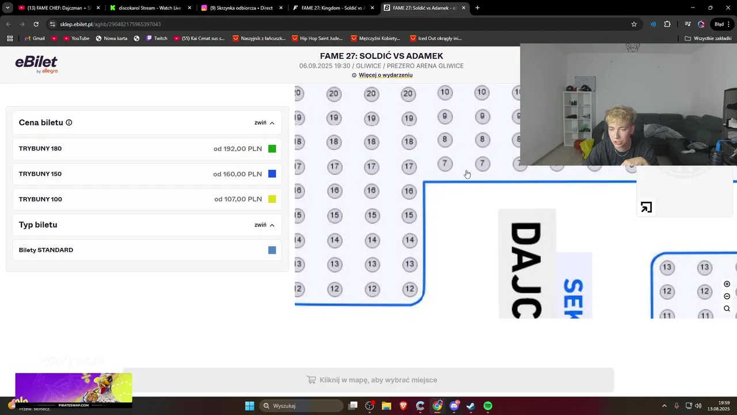Click the green TRYBUNY 180 color swatch
737x415 pixels.
pyautogui.click(x=272, y=149)
